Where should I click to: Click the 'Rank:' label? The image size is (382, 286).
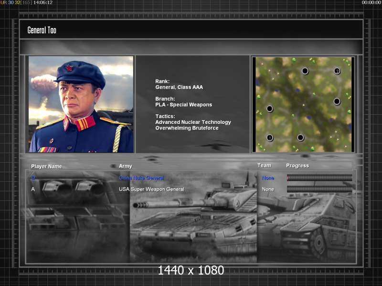click(162, 81)
